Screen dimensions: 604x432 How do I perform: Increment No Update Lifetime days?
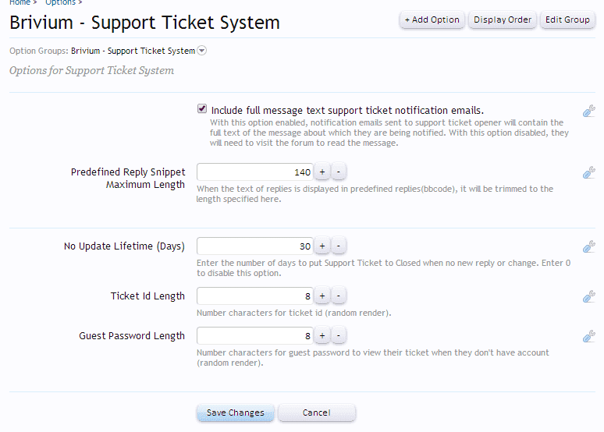tap(322, 246)
